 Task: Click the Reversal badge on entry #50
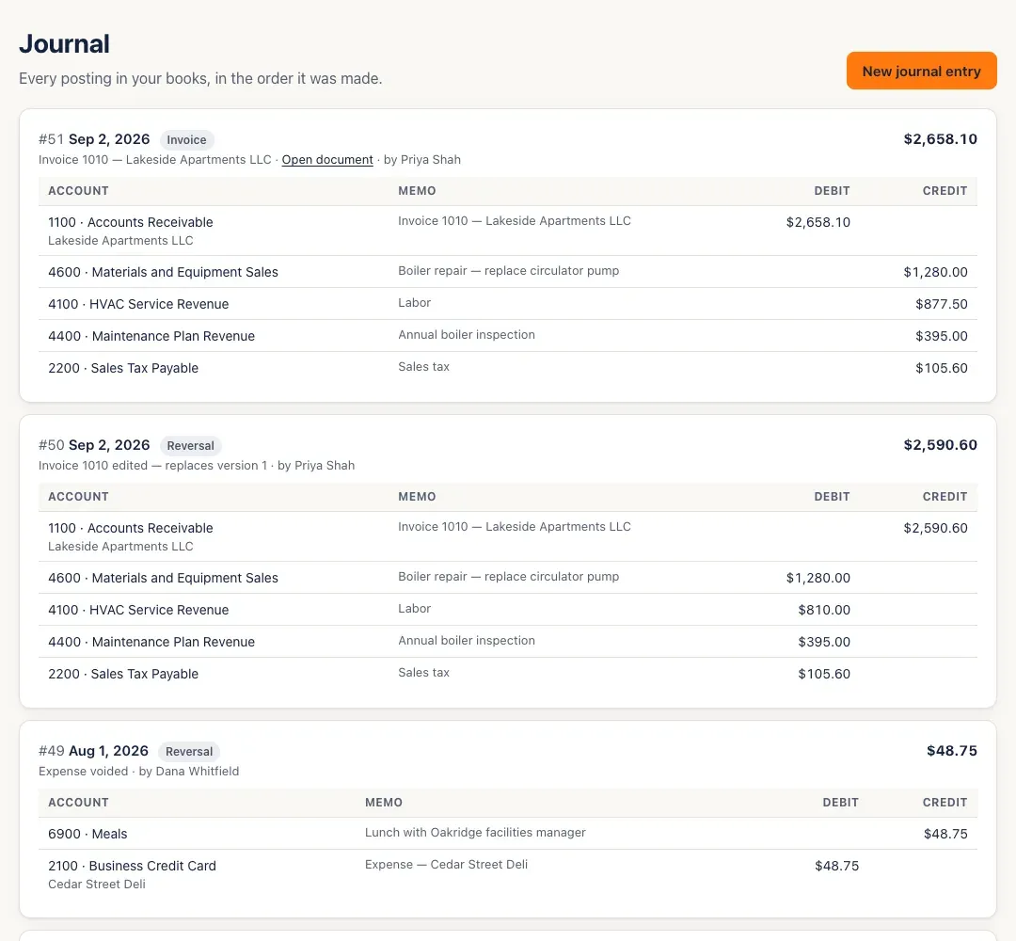(x=190, y=445)
